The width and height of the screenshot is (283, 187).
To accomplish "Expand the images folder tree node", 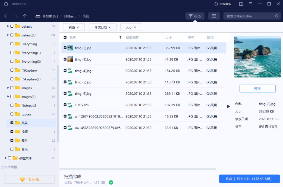I will pos(8,88).
